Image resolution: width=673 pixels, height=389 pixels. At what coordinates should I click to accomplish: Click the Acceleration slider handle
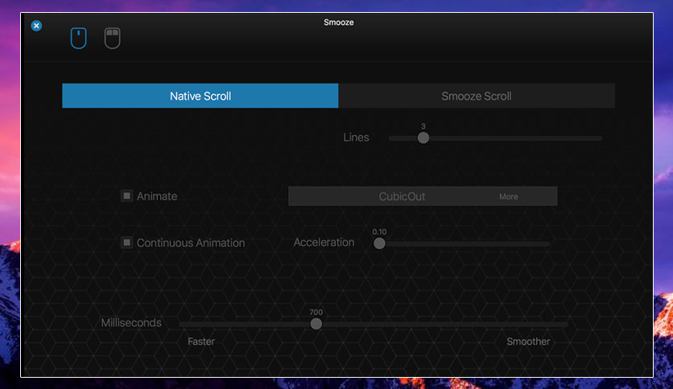pyautogui.click(x=379, y=244)
